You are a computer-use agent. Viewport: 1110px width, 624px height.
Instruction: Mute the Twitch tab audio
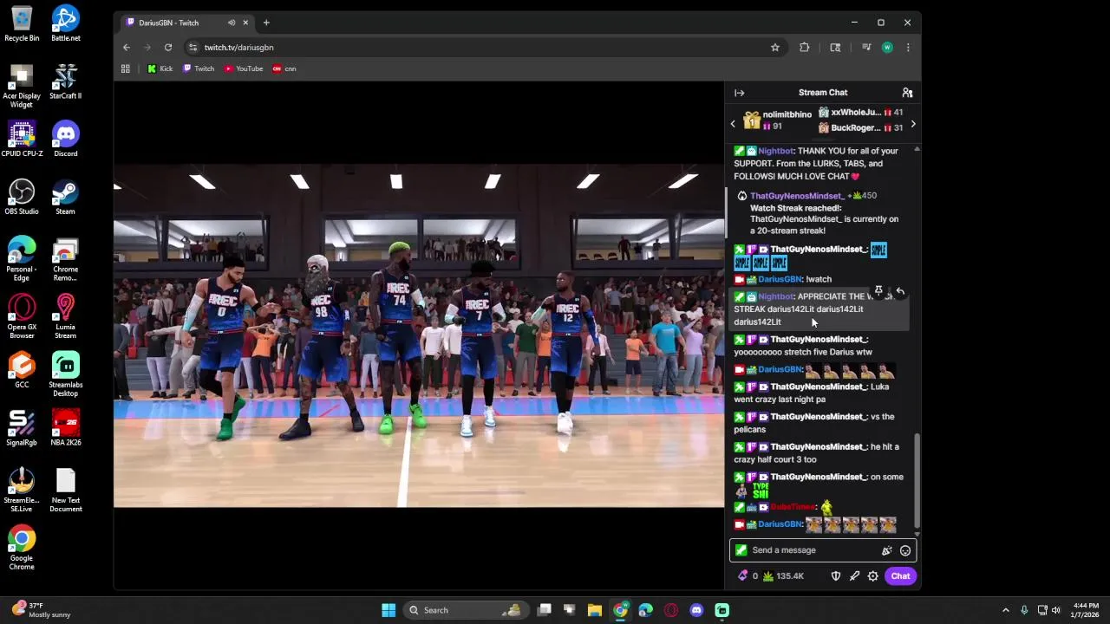tap(232, 23)
